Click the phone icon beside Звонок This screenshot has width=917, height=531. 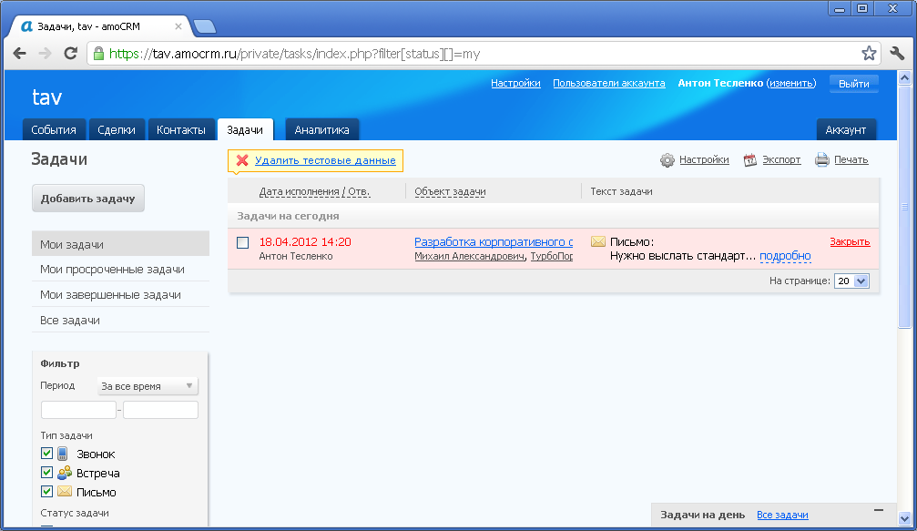tap(63, 454)
